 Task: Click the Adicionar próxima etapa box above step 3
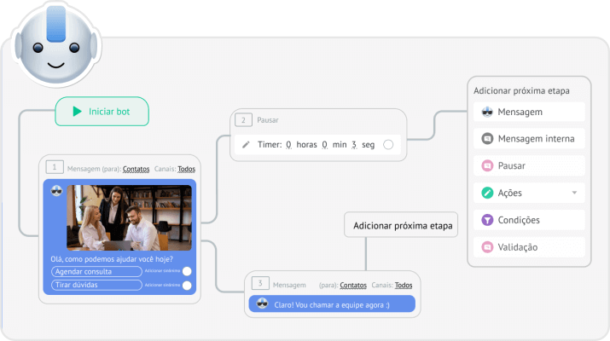pyautogui.click(x=401, y=225)
